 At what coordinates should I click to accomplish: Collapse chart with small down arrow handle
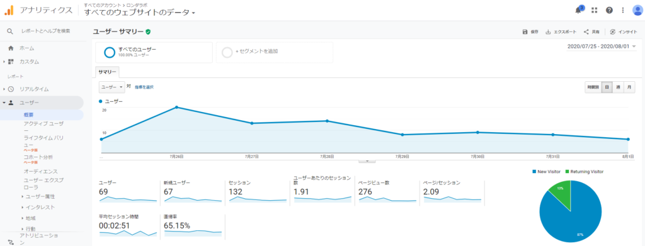click(x=367, y=161)
